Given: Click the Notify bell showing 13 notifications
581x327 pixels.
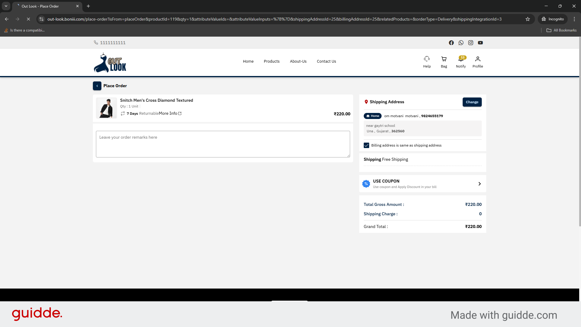Looking at the screenshot, I should (461, 61).
